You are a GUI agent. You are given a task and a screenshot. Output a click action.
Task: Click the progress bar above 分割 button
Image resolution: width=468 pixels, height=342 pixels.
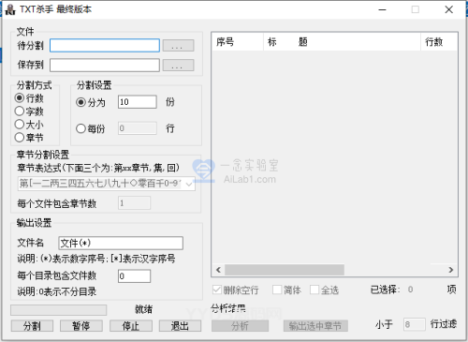pyautogui.click(x=59, y=310)
